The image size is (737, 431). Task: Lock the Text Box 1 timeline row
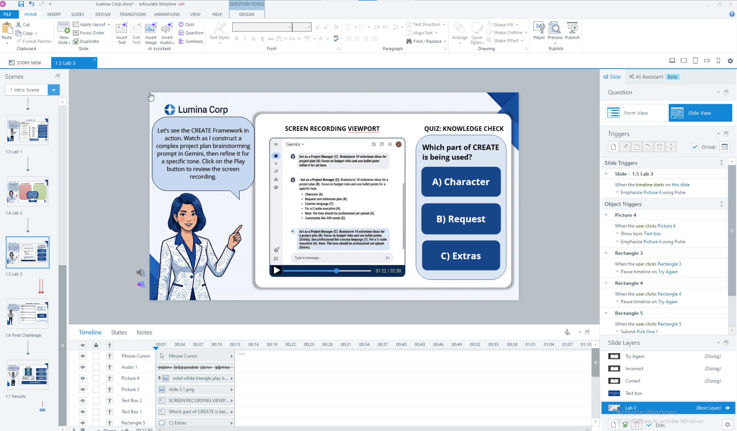click(96, 412)
